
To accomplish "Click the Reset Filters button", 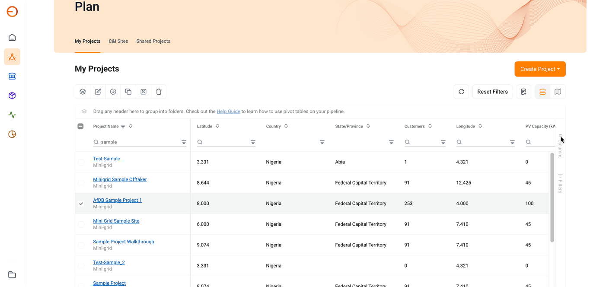I will coord(492,92).
